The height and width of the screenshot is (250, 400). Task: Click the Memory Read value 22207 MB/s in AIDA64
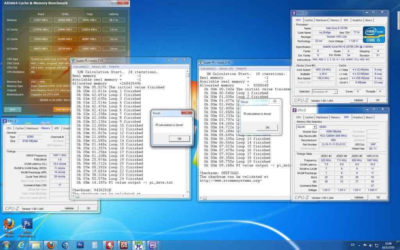point(41,20)
